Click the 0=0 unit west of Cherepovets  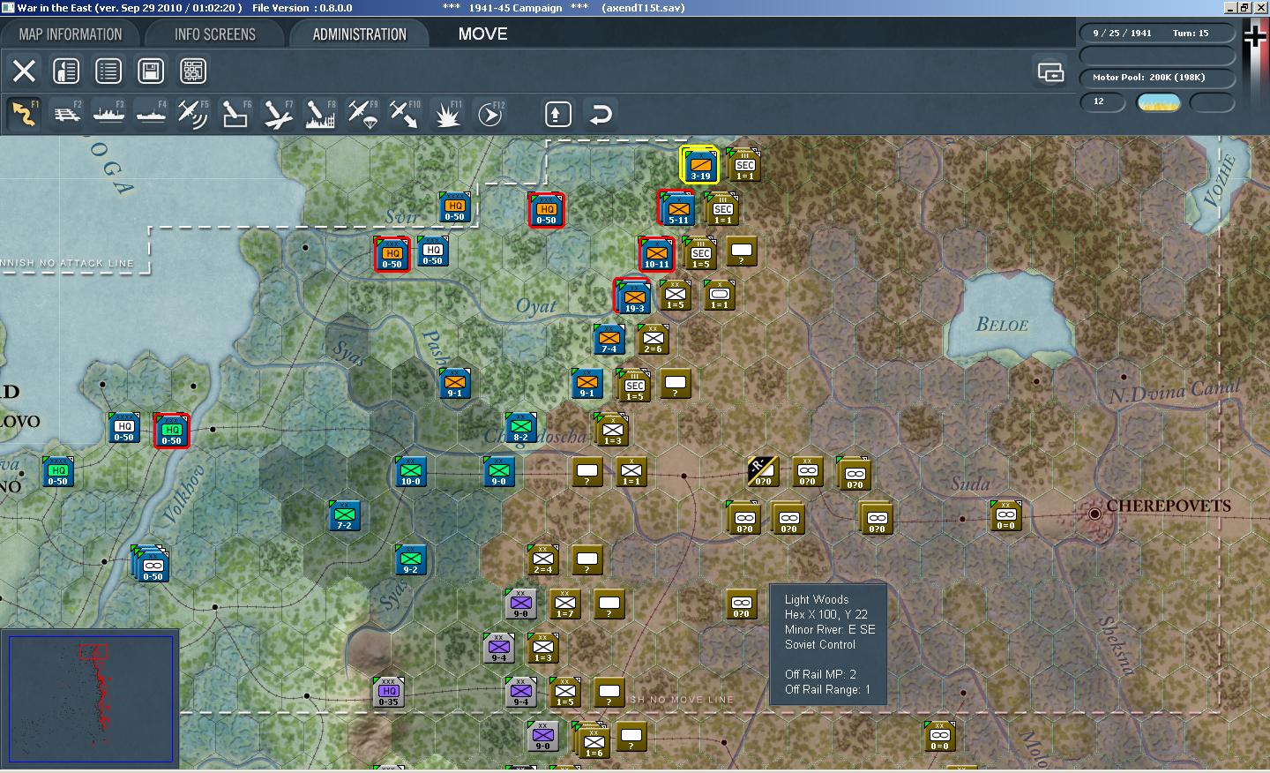pos(1005,515)
